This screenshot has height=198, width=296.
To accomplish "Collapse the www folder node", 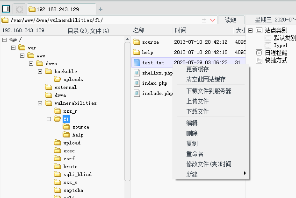I will point(22,55).
